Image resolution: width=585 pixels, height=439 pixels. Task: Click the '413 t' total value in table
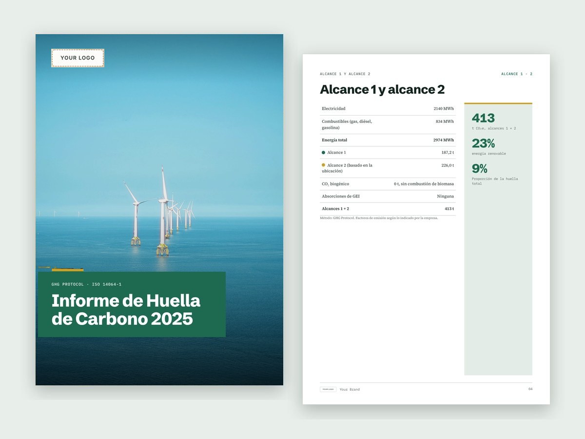click(x=449, y=209)
